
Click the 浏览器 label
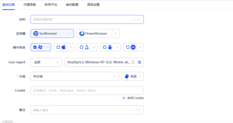(21, 34)
